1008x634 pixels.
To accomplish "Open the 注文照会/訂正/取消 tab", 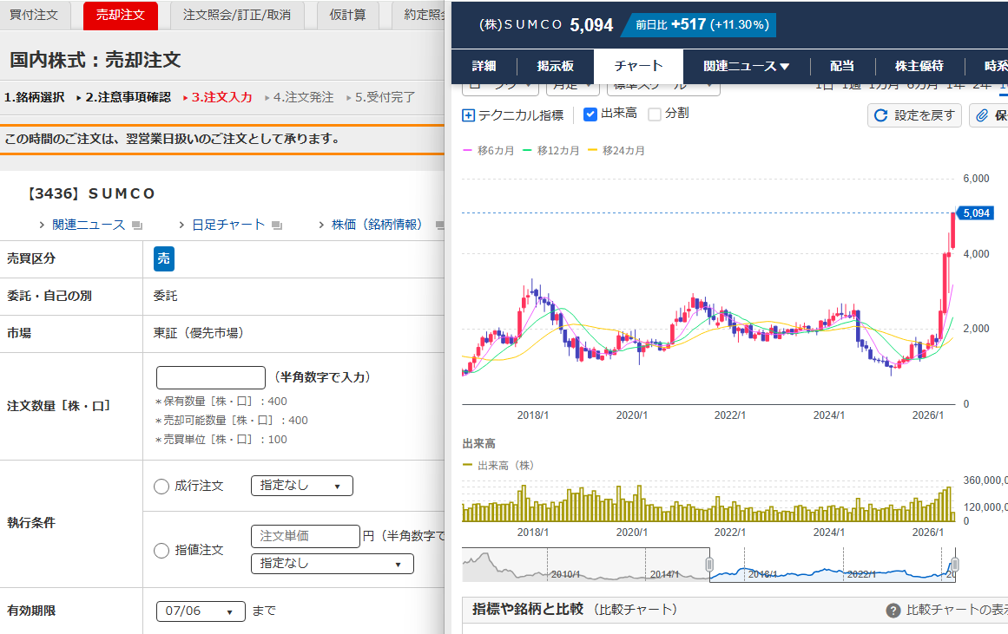I will click(x=236, y=15).
